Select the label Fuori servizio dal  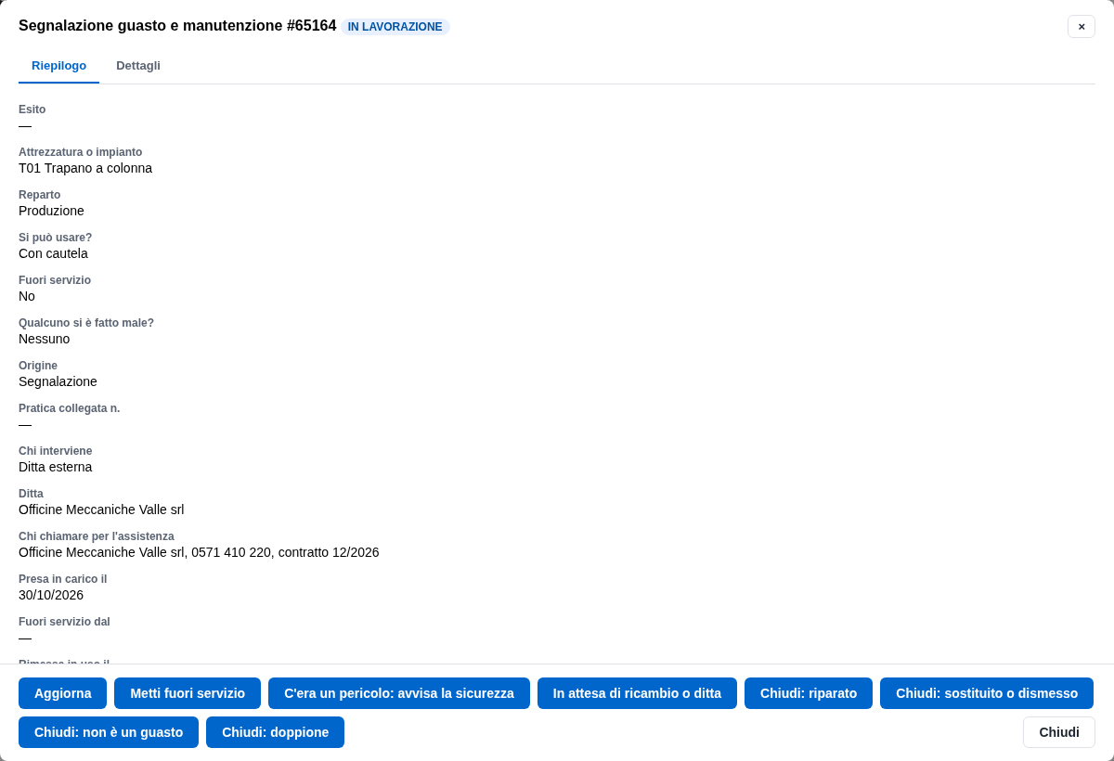(64, 622)
